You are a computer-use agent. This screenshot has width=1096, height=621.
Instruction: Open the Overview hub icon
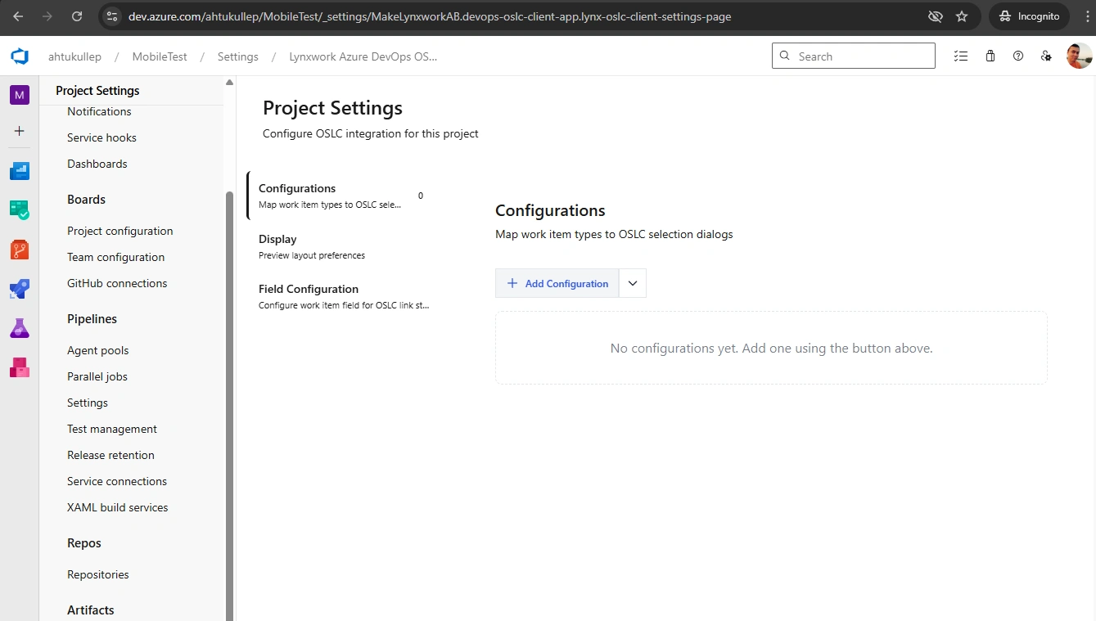click(20, 171)
